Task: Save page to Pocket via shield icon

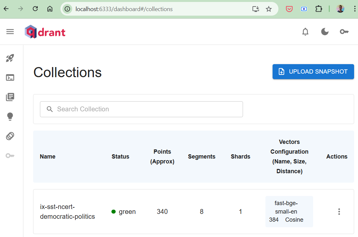Action: tap(289, 9)
